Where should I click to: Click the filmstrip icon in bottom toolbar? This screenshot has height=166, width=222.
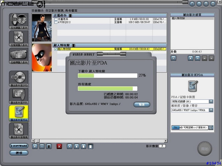pyautogui.click(x=49, y=147)
